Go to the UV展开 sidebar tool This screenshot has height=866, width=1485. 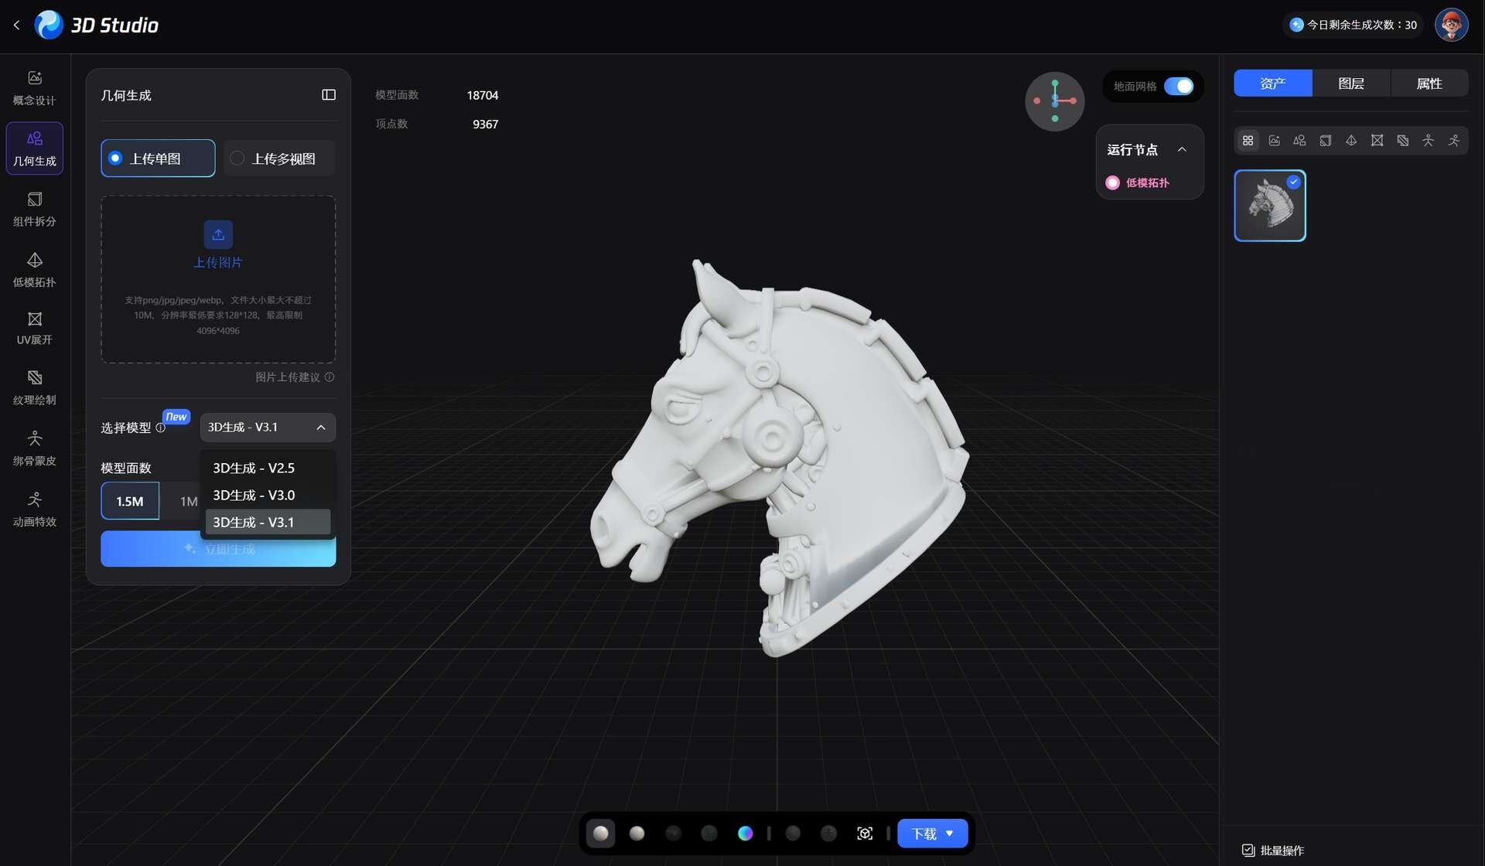(x=34, y=328)
